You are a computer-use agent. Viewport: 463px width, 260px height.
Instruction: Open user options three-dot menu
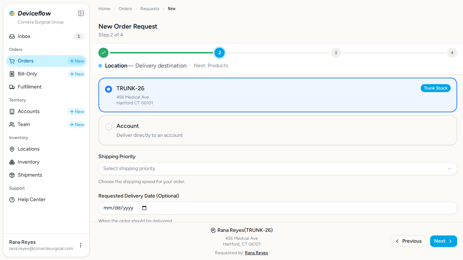point(81,245)
